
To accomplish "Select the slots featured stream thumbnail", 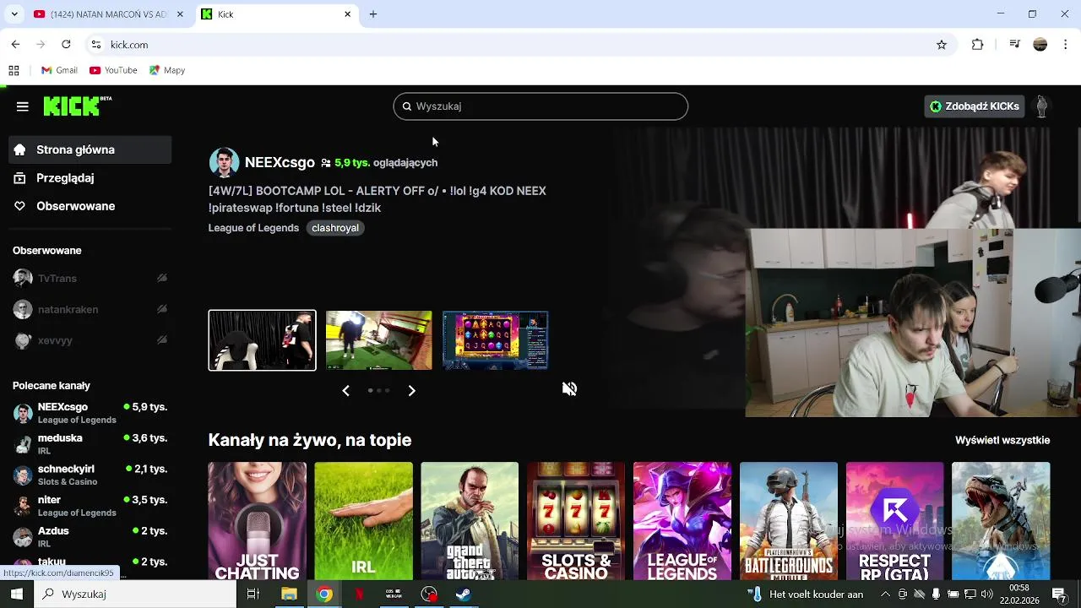I will point(496,340).
